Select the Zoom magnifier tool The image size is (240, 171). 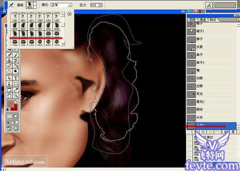pyautogui.click(x=16, y=95)
